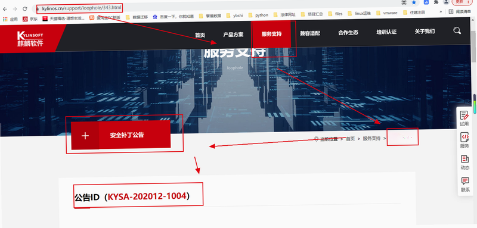Image resolution: width=477 pixels, height=228 pixels.
Task: Open the 兼容适配 navigation item
Action: 309,33
